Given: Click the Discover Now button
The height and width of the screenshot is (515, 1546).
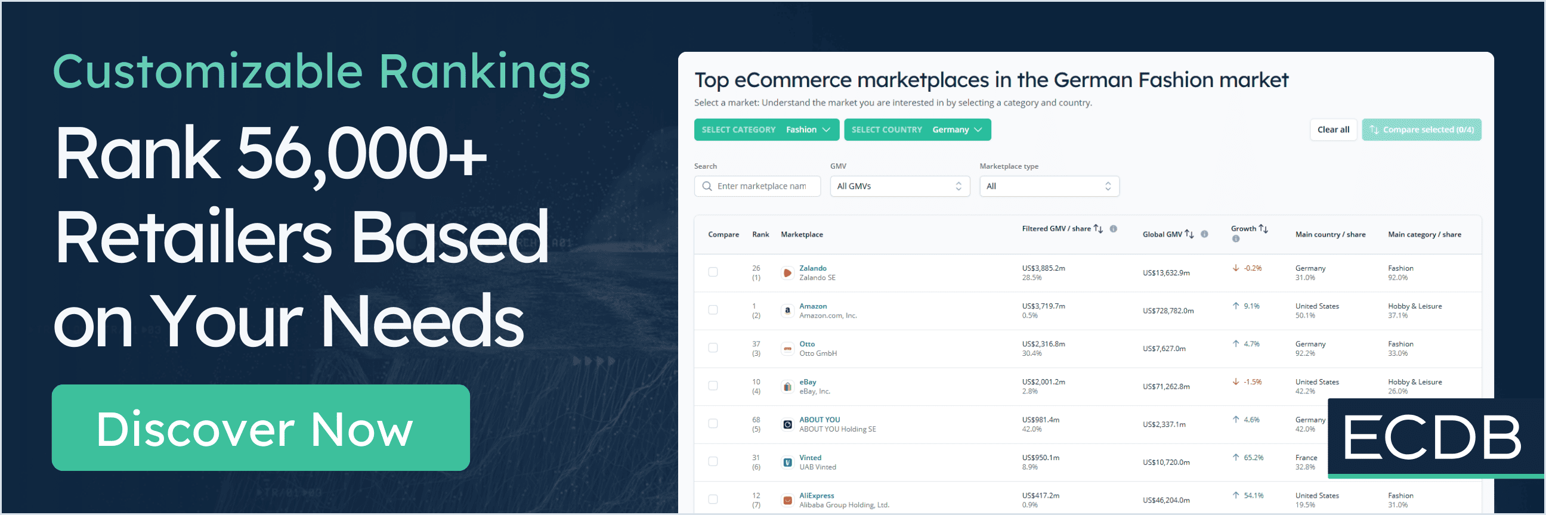Looking at the screenshot, I should (261, 427).
